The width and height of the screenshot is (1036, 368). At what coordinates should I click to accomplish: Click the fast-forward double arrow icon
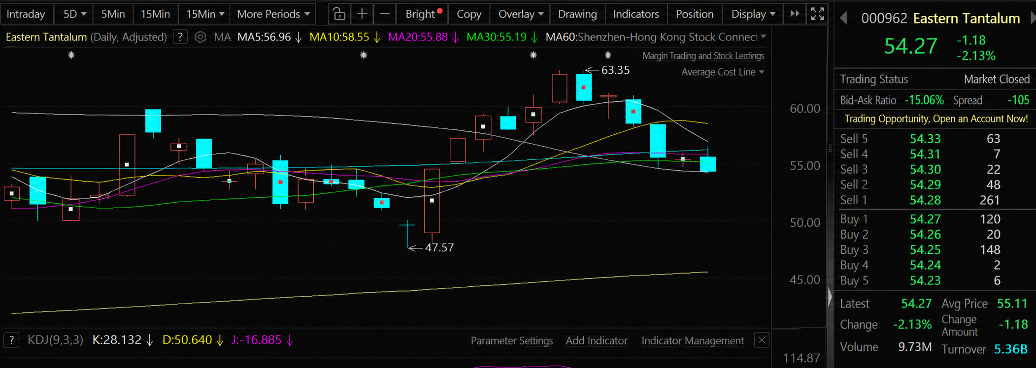[x=795, y=14]
